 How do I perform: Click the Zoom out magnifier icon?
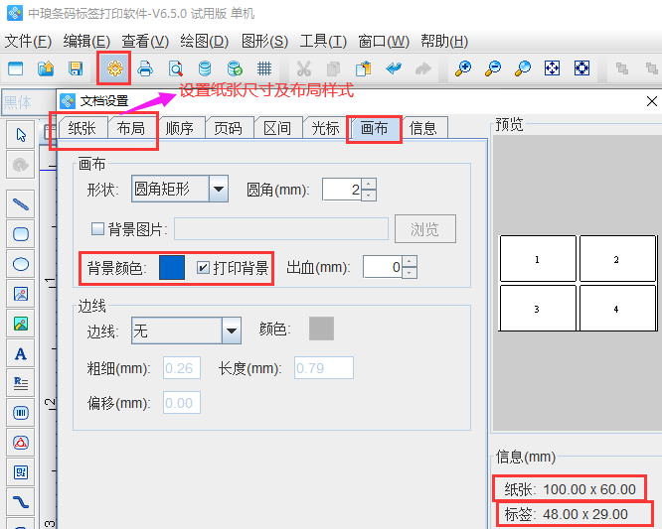point(493,68)
